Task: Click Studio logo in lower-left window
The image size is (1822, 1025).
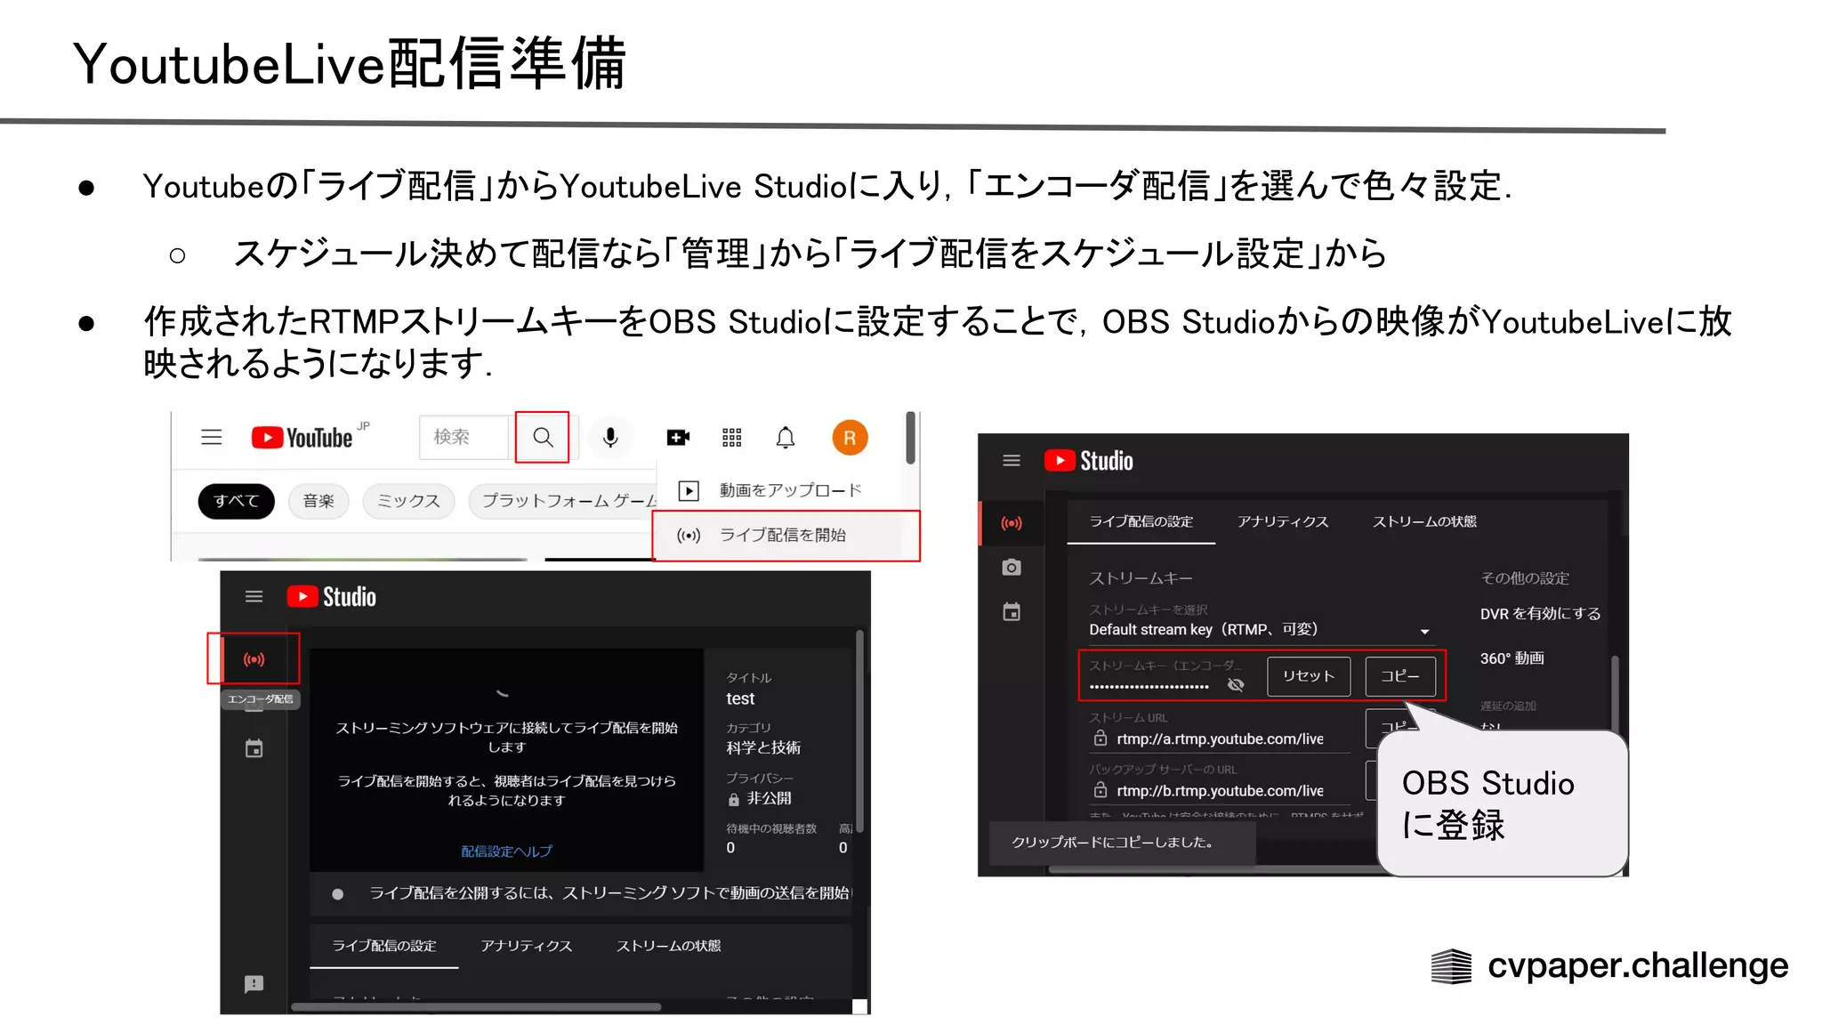Action: (x=332, y=597)
